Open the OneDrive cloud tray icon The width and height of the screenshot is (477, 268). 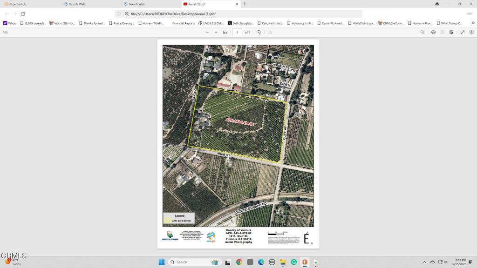pyautogui.click(x=432, y=262)
